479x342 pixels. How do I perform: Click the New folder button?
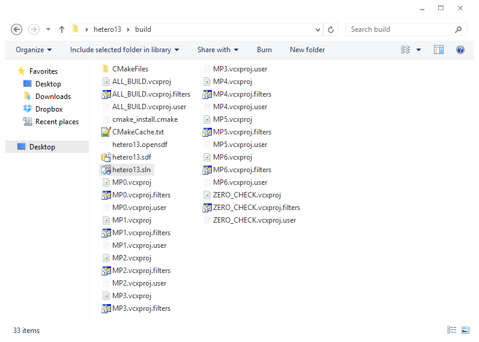tap(307, 50)
